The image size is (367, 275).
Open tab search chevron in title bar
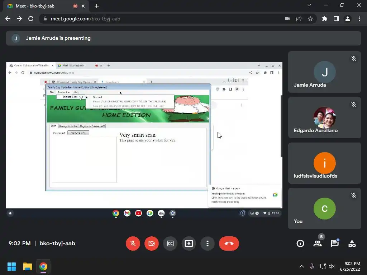pyautogui.click(x=309, y=5)
